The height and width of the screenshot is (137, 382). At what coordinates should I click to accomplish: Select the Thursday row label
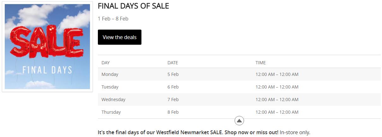111,112
